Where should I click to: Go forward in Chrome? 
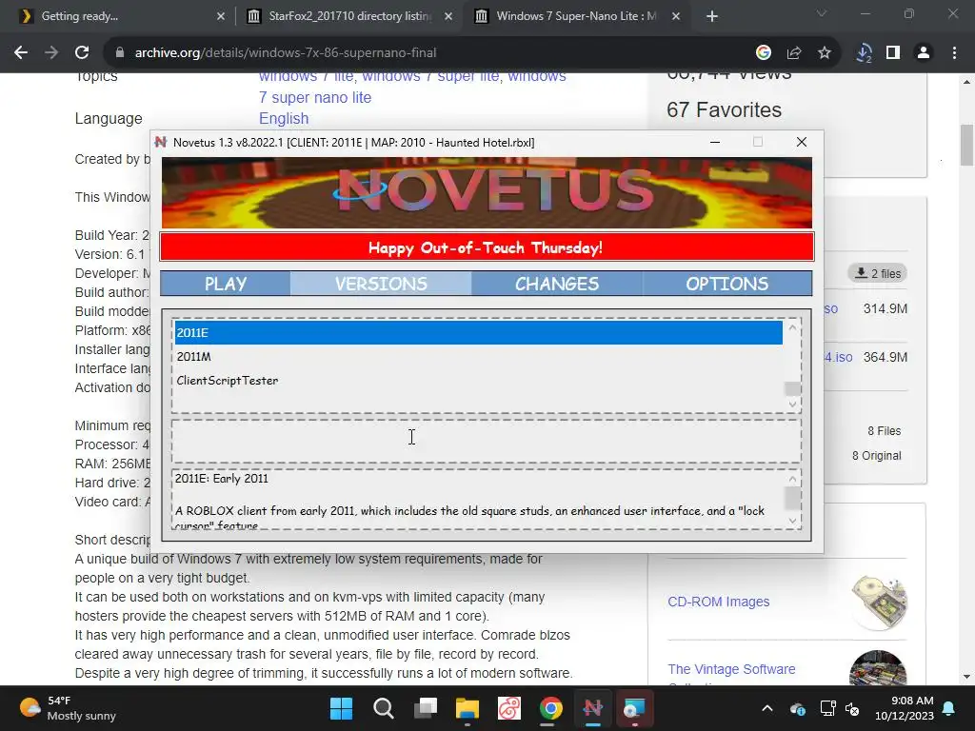point(51,53)
